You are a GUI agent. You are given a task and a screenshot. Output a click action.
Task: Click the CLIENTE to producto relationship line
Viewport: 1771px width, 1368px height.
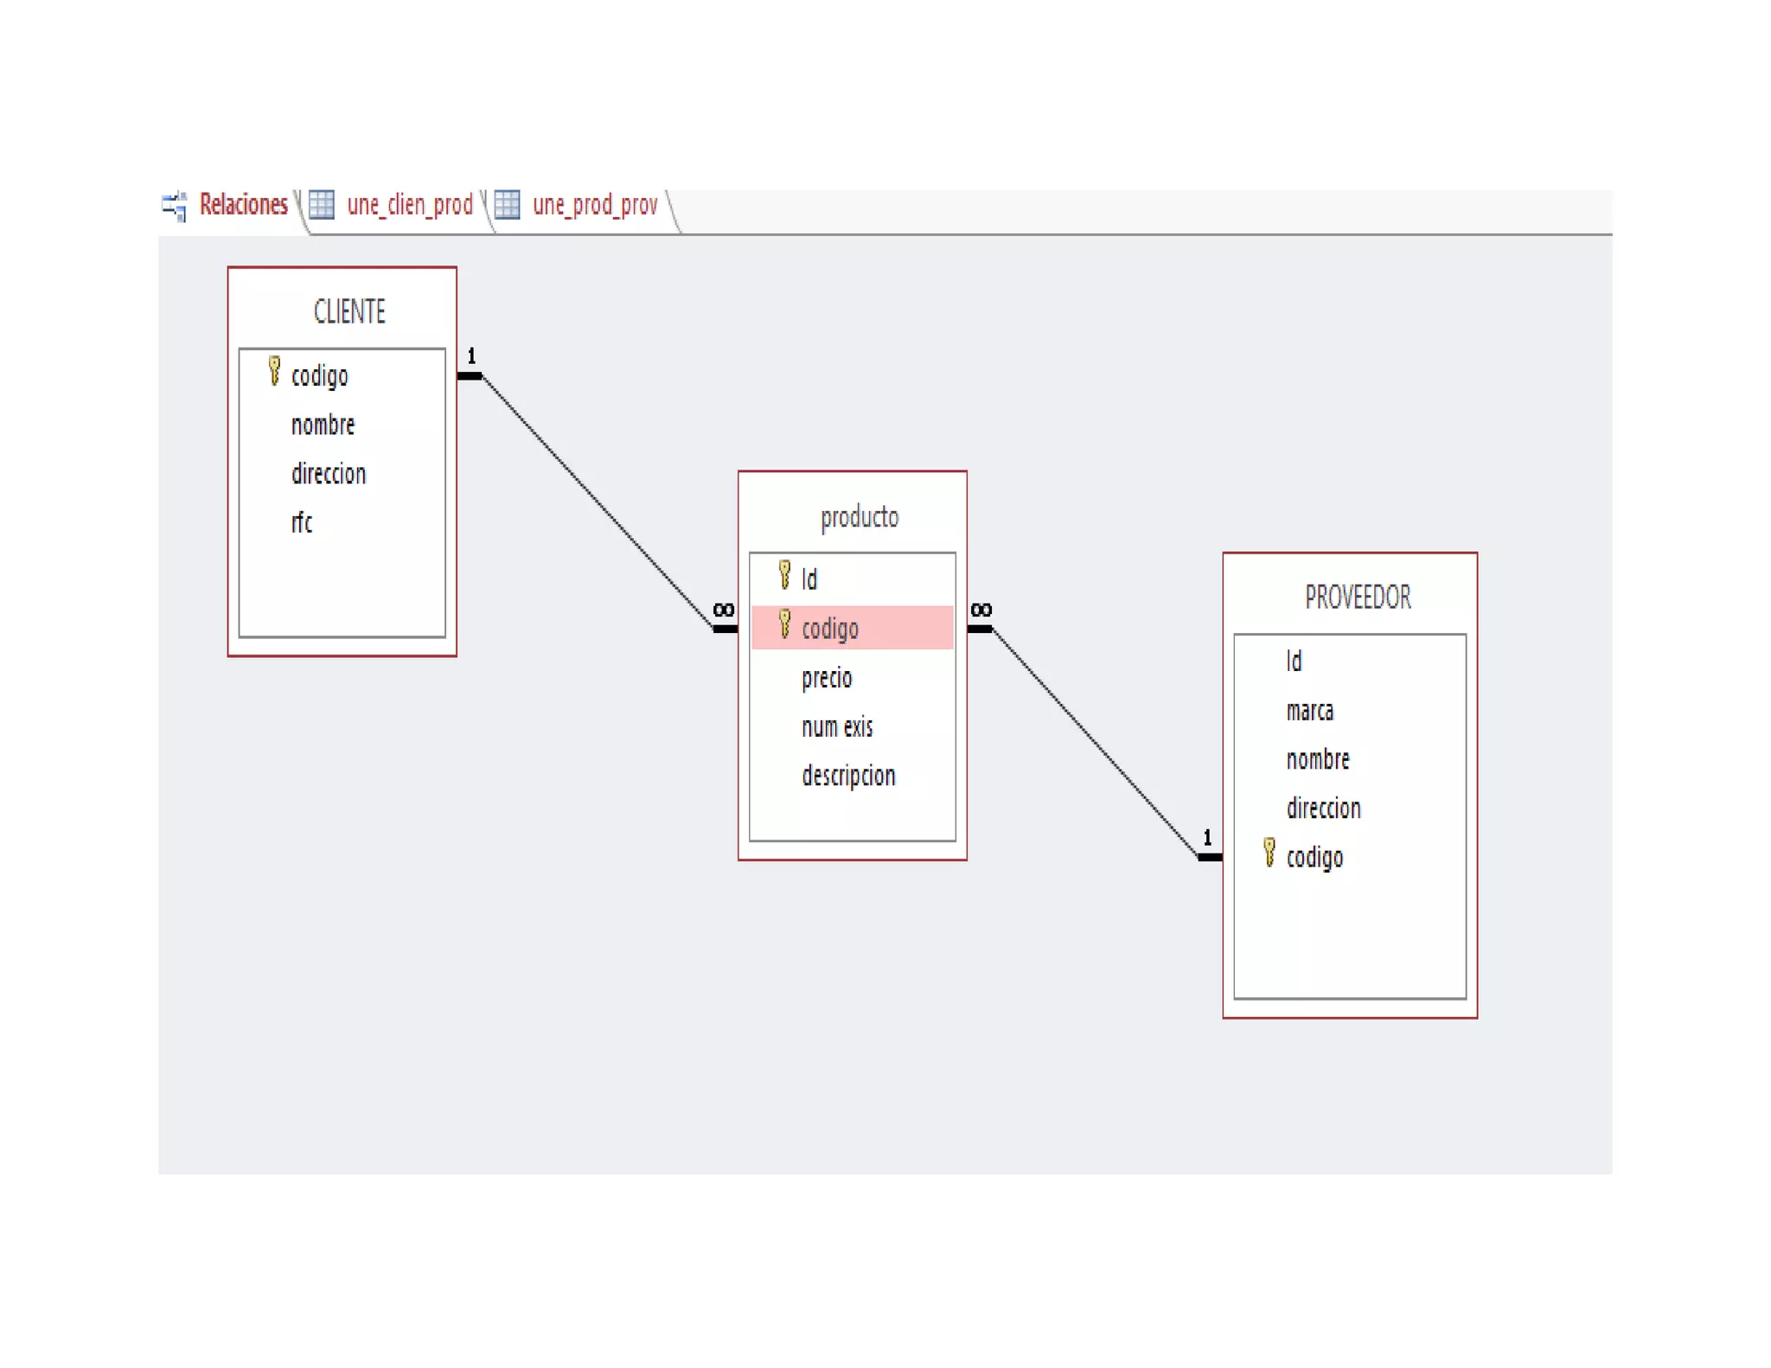[x=597, y=502]
